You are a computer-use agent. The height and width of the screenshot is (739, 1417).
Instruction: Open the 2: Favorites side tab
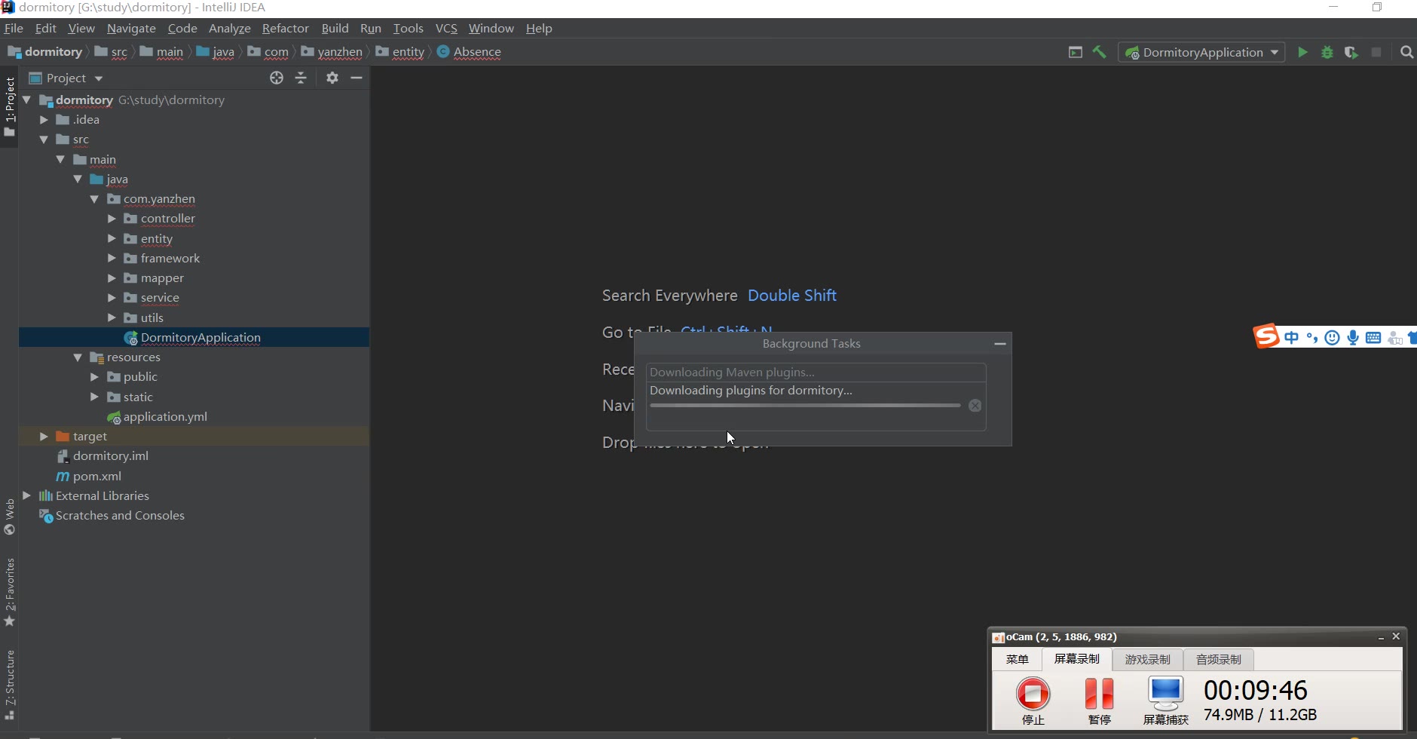(9, 592)
